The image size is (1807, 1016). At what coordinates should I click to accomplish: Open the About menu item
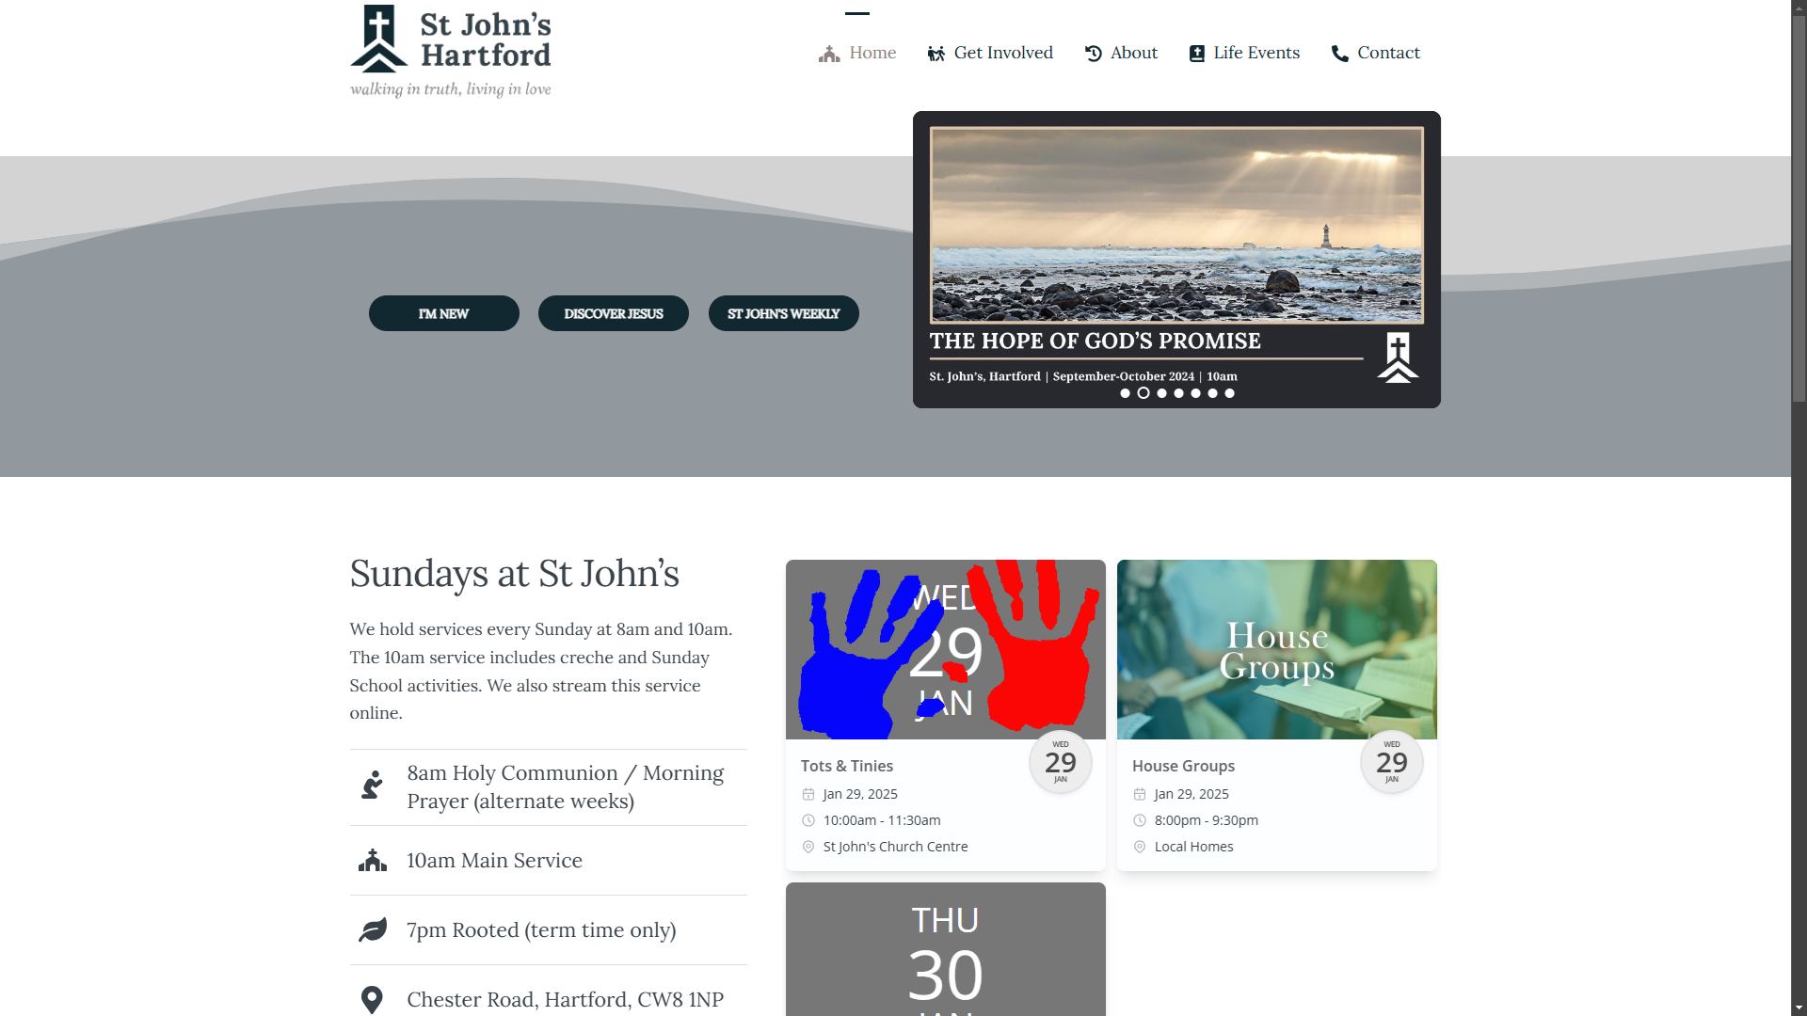[1133, 53]
